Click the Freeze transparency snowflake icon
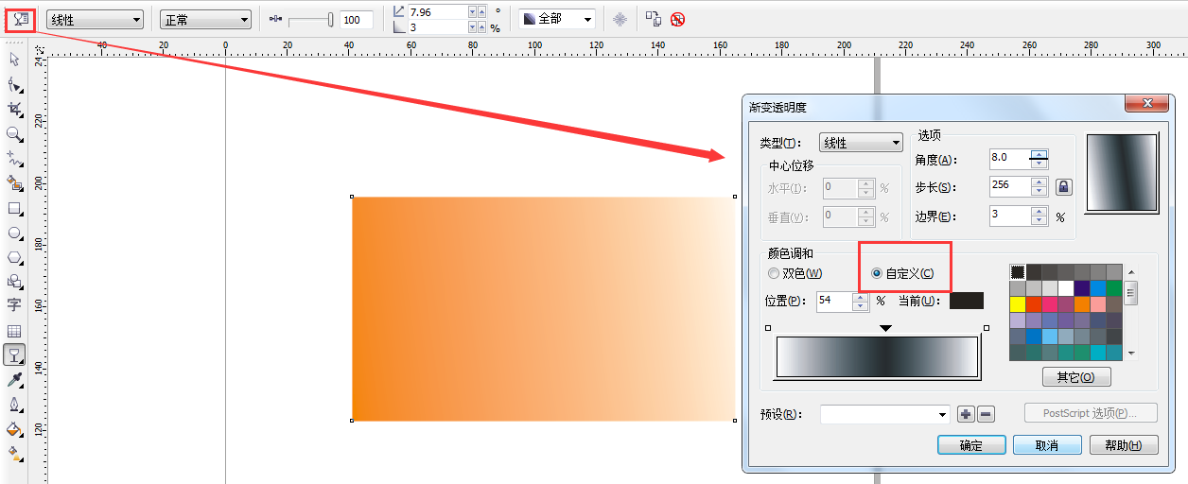1188x484 pixels. click(x=620, y=19)
